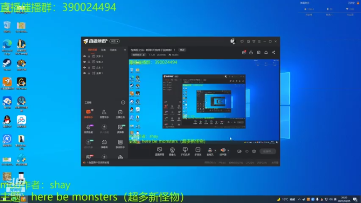The image size is (361, 203).
Task: Open the 视频连麦 video co-stream tool
Action: (88, 129)
